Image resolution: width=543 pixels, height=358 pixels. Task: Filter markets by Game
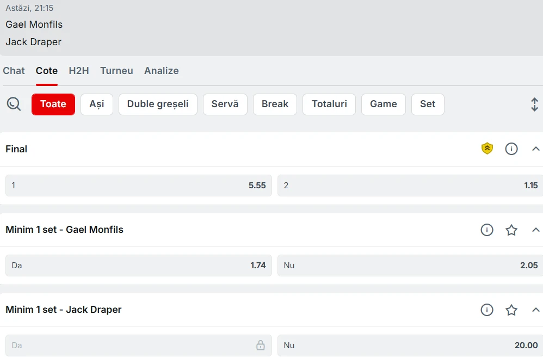pyautogui.click(x=384, y=104)
